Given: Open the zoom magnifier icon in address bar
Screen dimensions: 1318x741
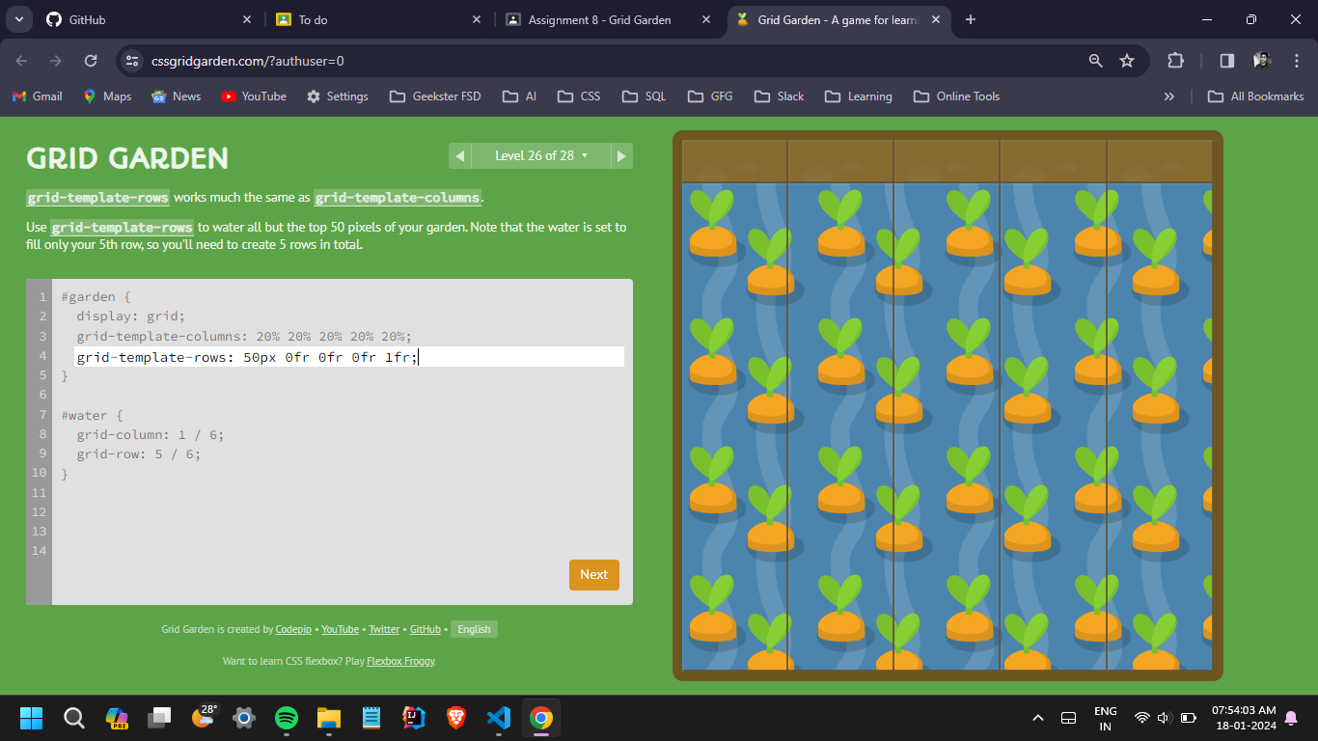Looking at the screenshot, I should point(1095,61).
